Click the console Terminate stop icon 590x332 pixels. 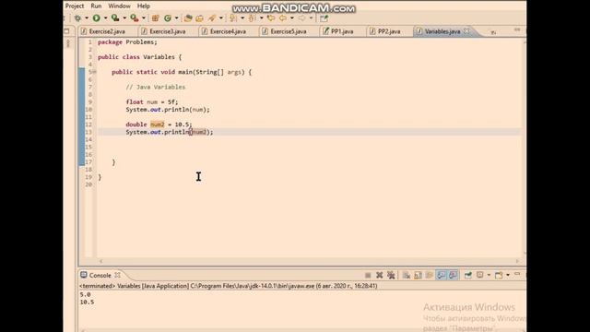[x=368, y=275]
